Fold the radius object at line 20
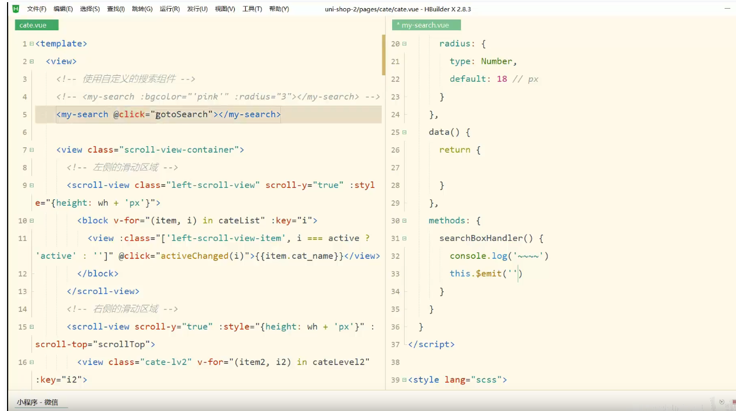This screenshot has width=736, height=411. pyautogui.click(x=404, y=44)
